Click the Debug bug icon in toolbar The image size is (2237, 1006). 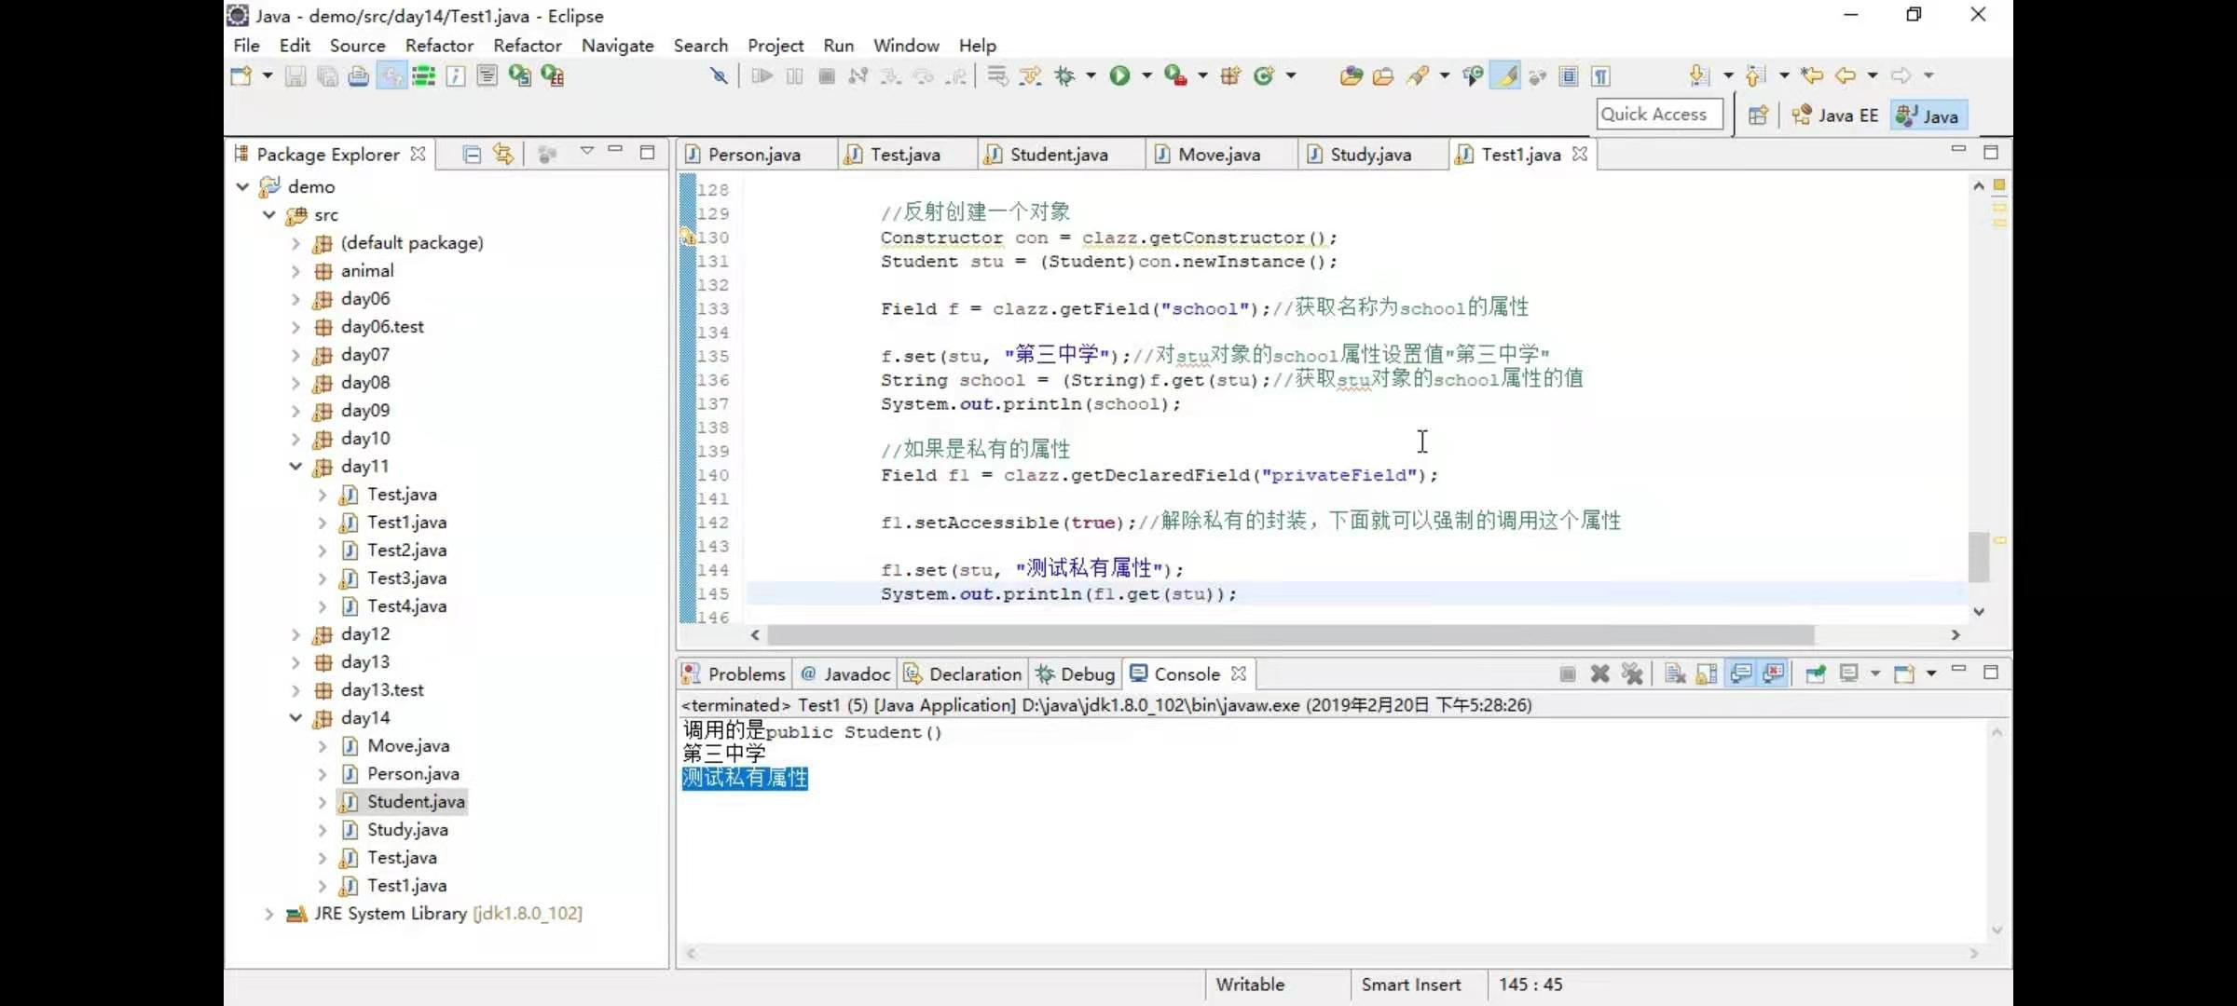pyautogui.click(x=1064, y=75)
